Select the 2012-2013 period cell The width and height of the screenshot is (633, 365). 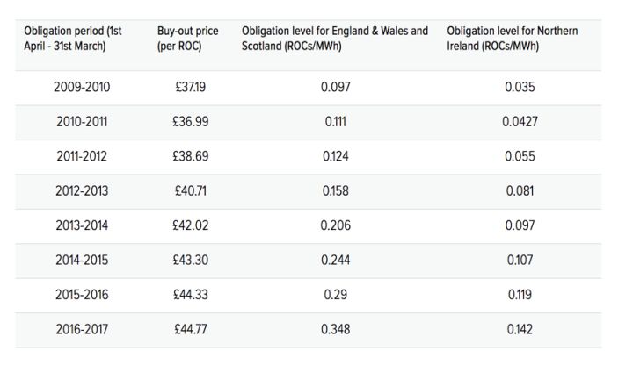tap(82, 191)
